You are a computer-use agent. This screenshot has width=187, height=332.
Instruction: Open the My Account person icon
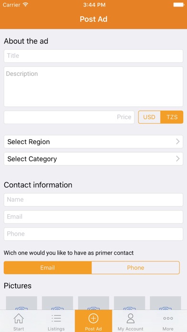(x=131, y=318)
